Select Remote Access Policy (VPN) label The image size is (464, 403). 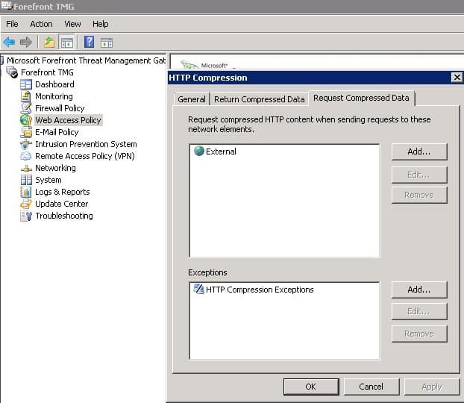tap(84, 156)
